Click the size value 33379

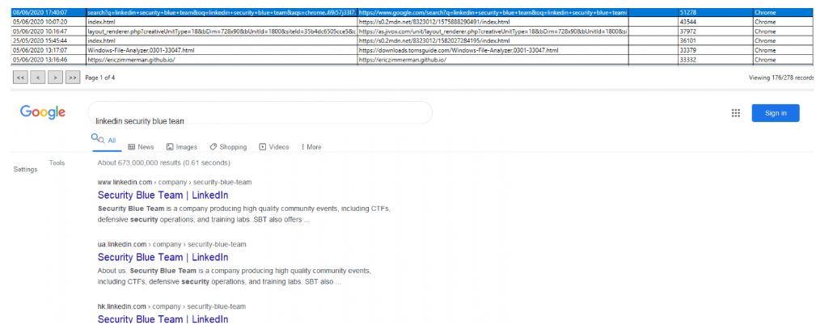tap(687, 50)
